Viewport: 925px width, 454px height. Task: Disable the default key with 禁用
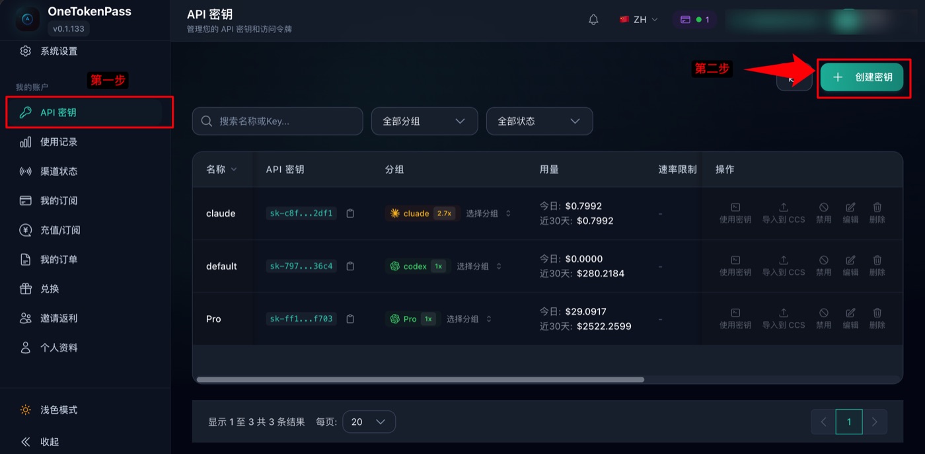pyautogui.click(x=824, y=266)
